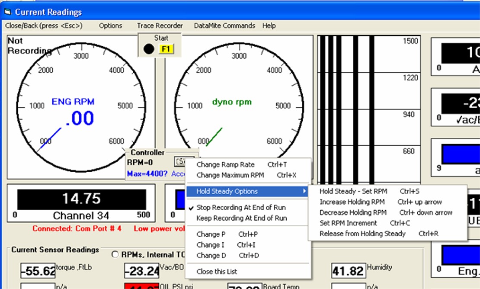The image size is (480, 289).
Task: Select RPMs, Internal radio button
Action: (115, 255)
